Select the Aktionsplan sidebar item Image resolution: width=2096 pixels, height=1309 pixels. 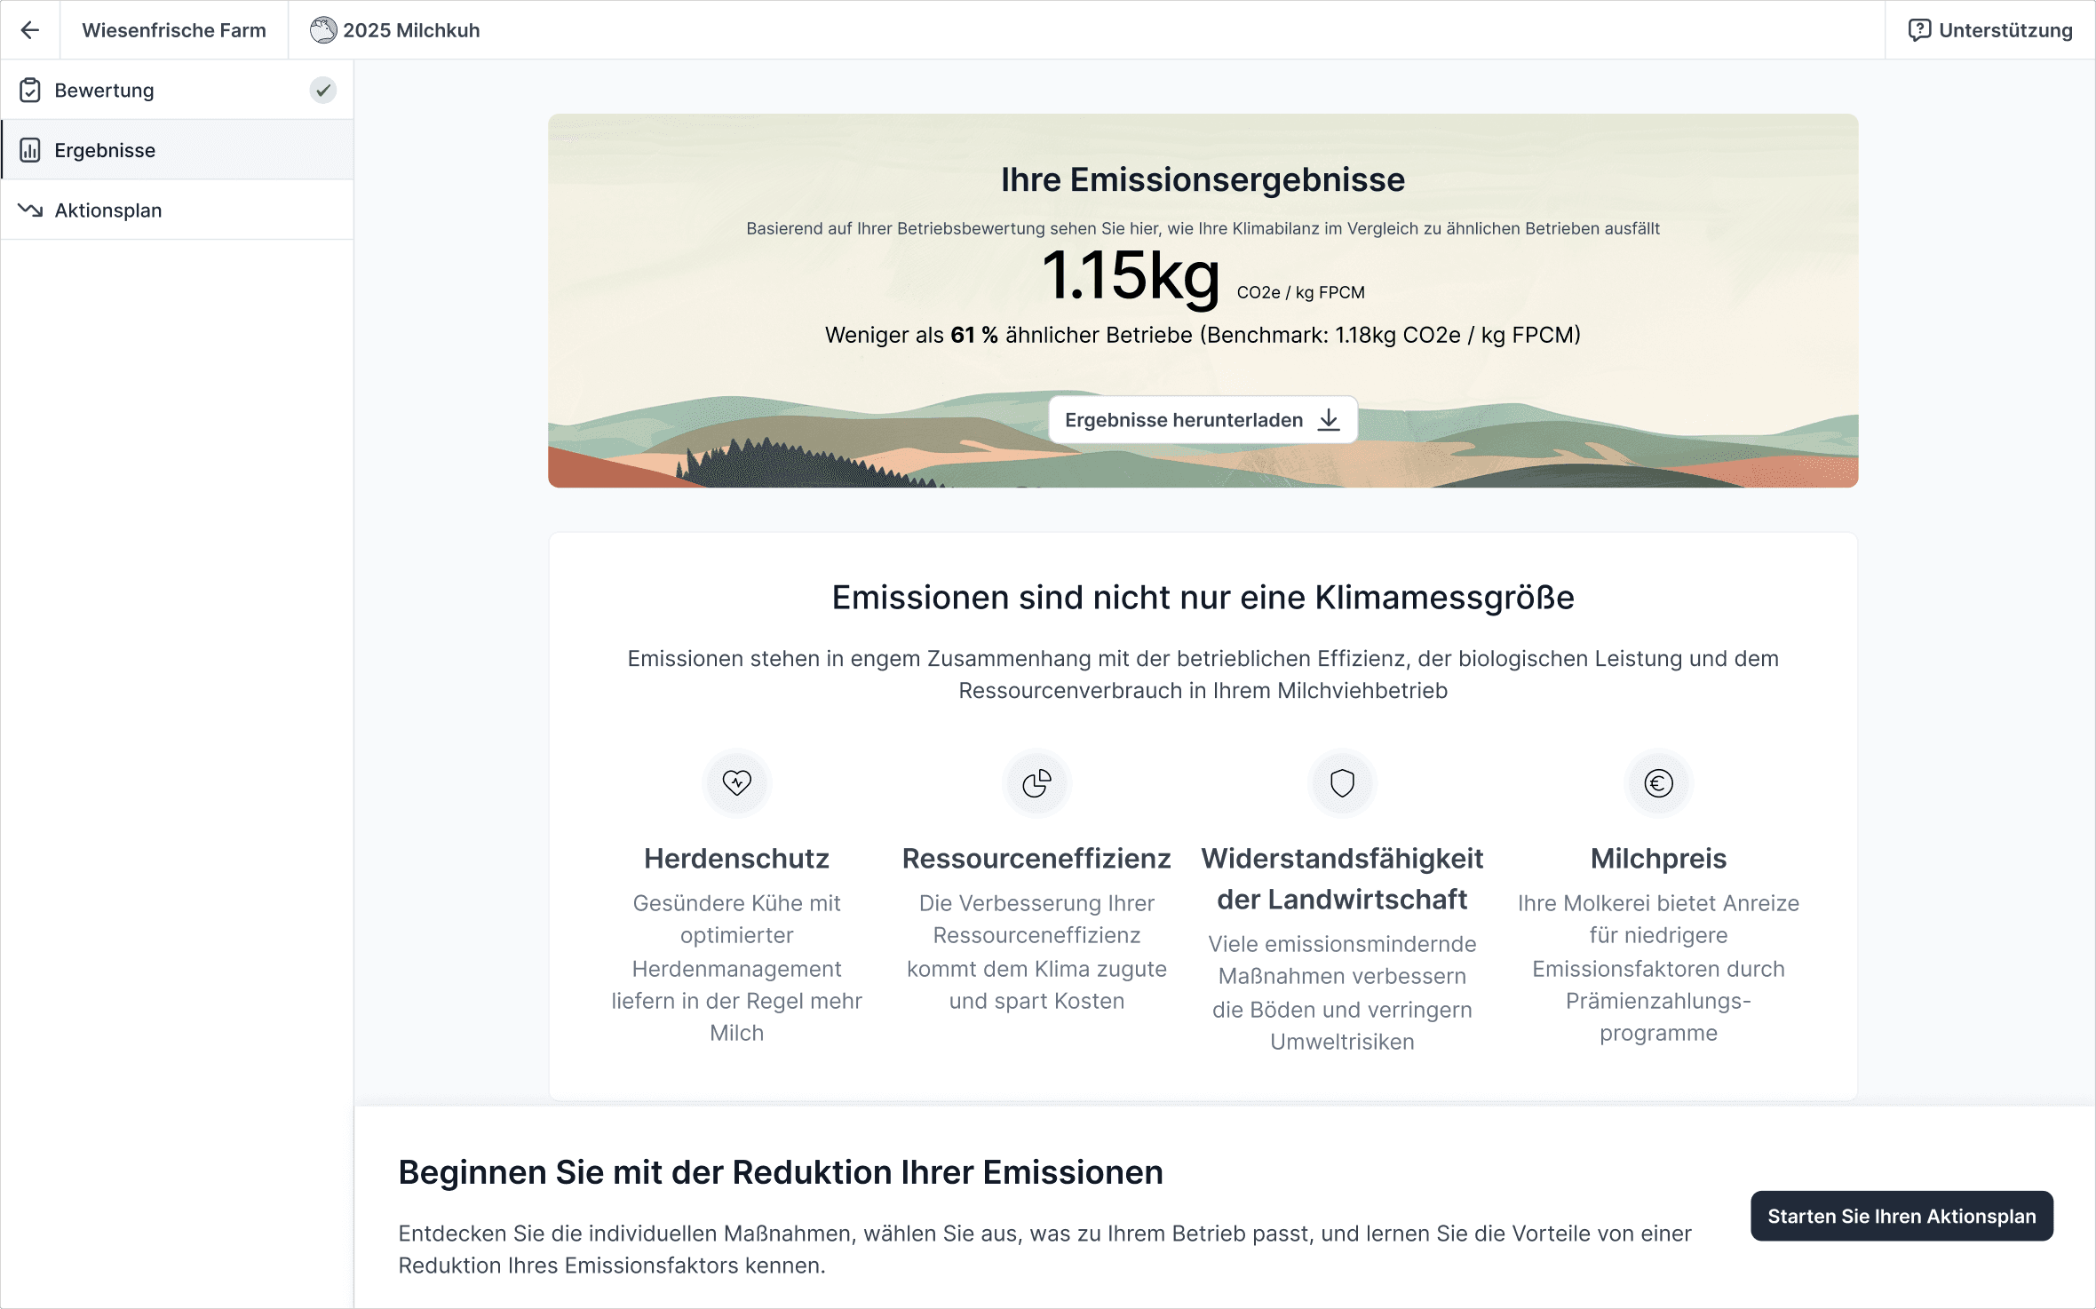click(x=108, y=210)
